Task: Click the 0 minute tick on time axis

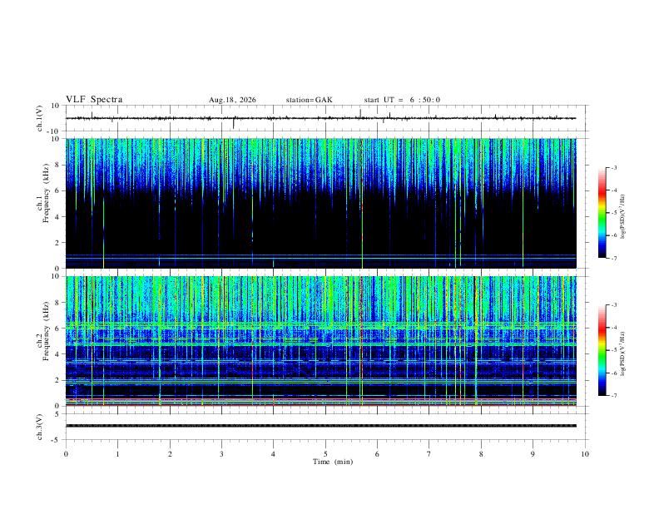Action: point(66,454)
